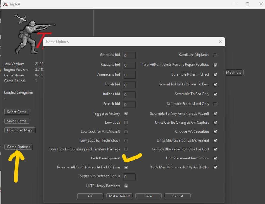Image resolution: width=265 pixels, height=204 pixels.
Task: Disable LHTR Heavy Bombers checkbox
Action: pos(126,186)
